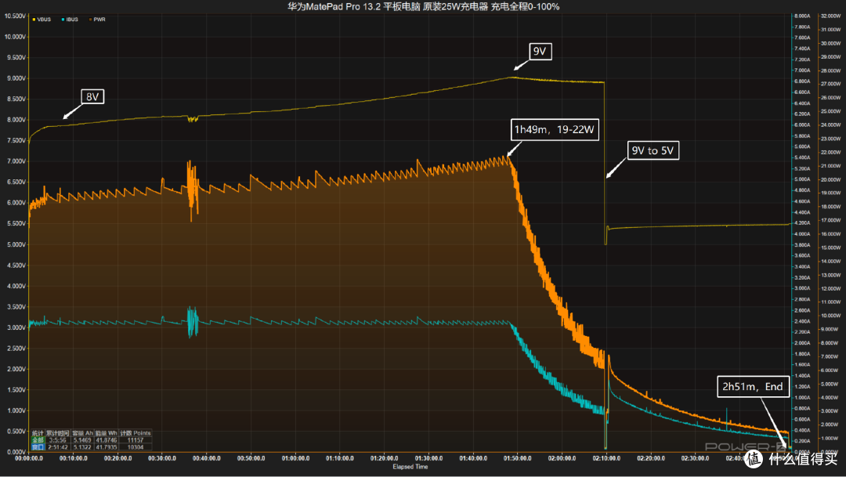Click the 32.000W power axis label

[x=830, y=16]
